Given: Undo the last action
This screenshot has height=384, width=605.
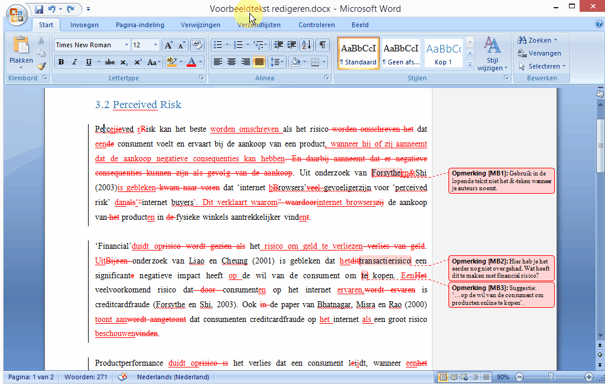Looking at the screenshot, I should (x=52, y=9).
